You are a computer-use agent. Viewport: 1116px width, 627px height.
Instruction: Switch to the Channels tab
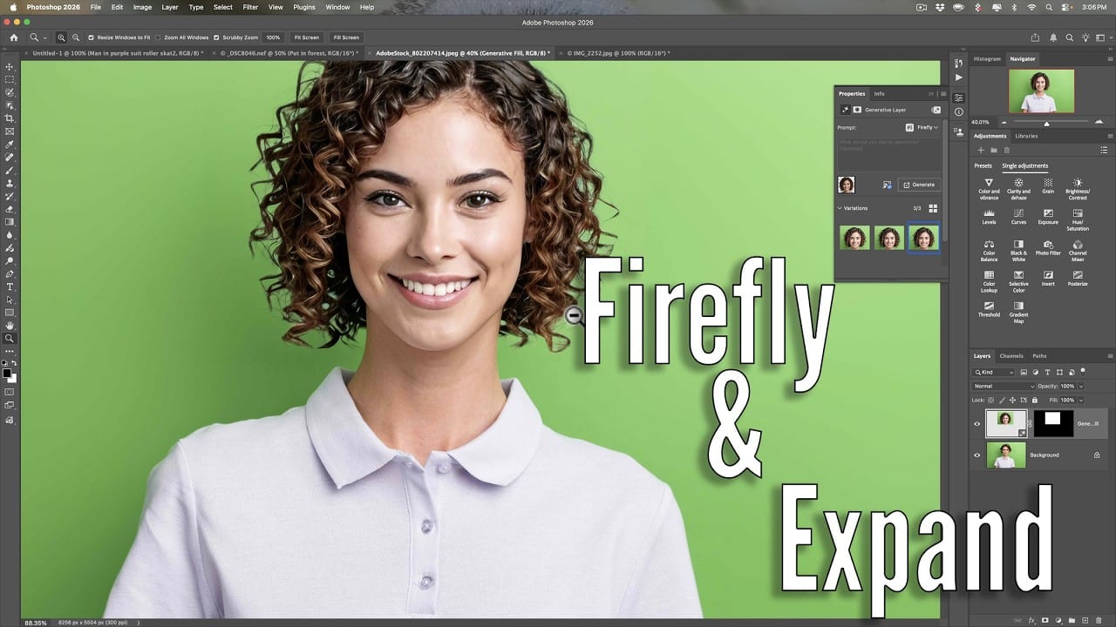tap(1011, 355)
